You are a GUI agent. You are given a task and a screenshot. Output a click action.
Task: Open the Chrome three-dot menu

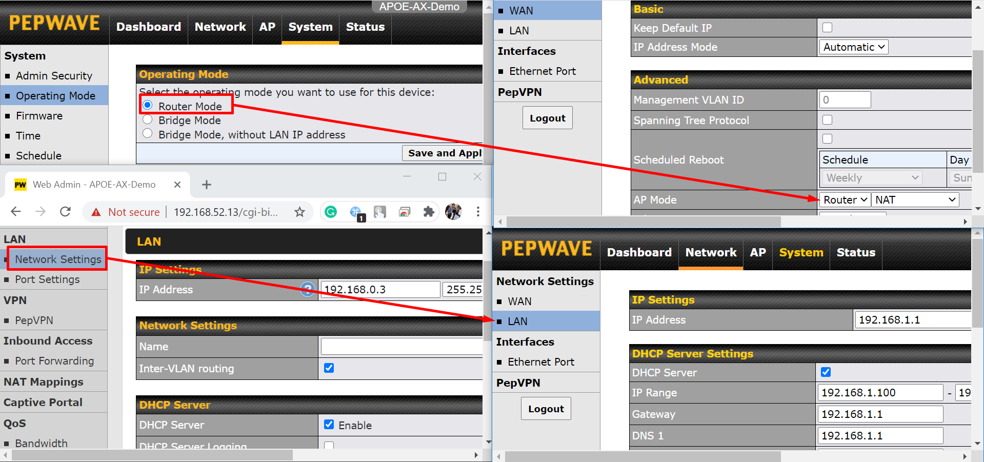(478, 212)
